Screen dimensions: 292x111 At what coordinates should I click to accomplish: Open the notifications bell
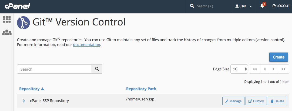click(x=262, y=6)
